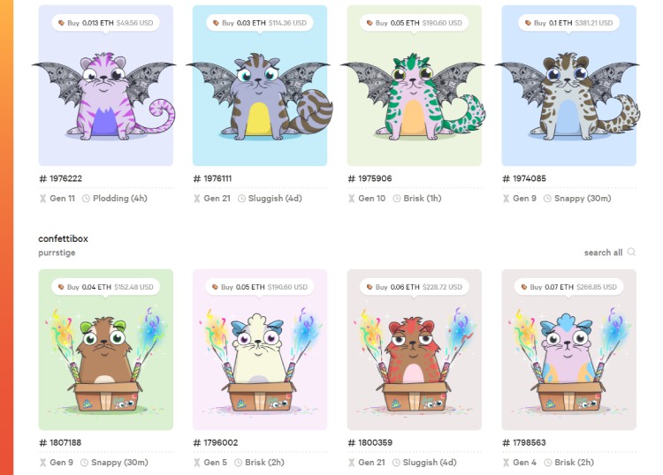Click generation icon beside Gen 4 of kitty 1798563
The image size is (663, 475).
(506, 463)
